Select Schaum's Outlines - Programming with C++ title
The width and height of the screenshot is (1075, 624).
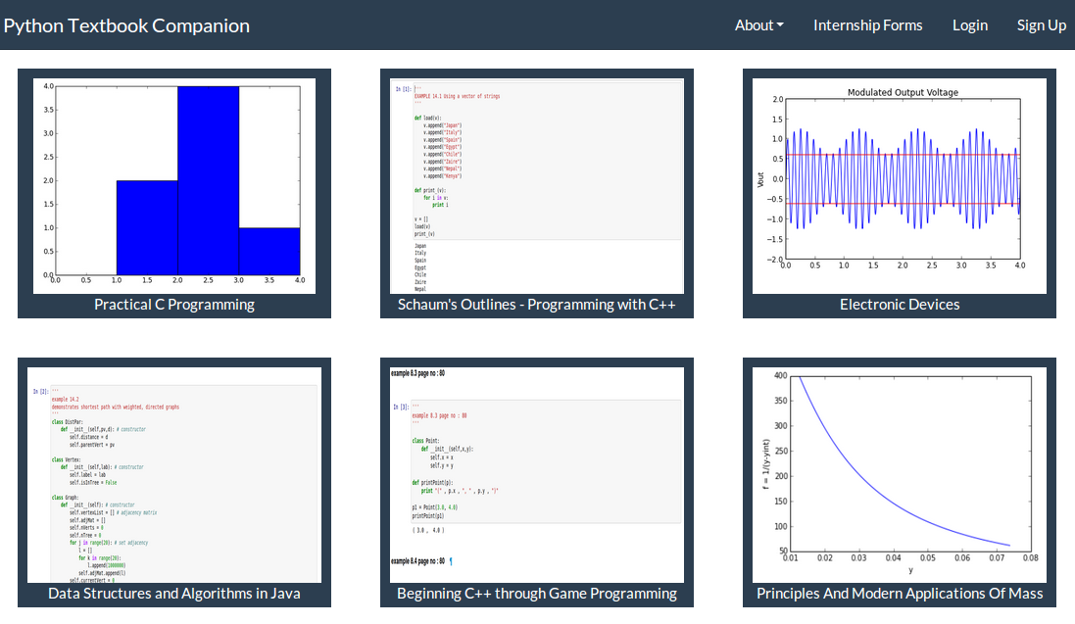[x=536, y=305]
